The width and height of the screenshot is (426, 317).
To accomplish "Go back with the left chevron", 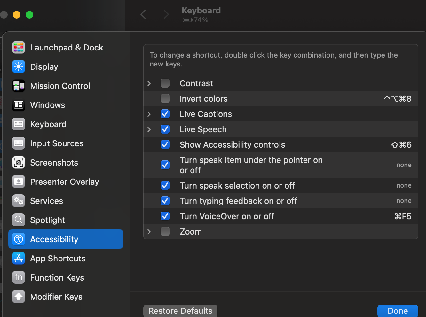I will (x=143, y=14).
